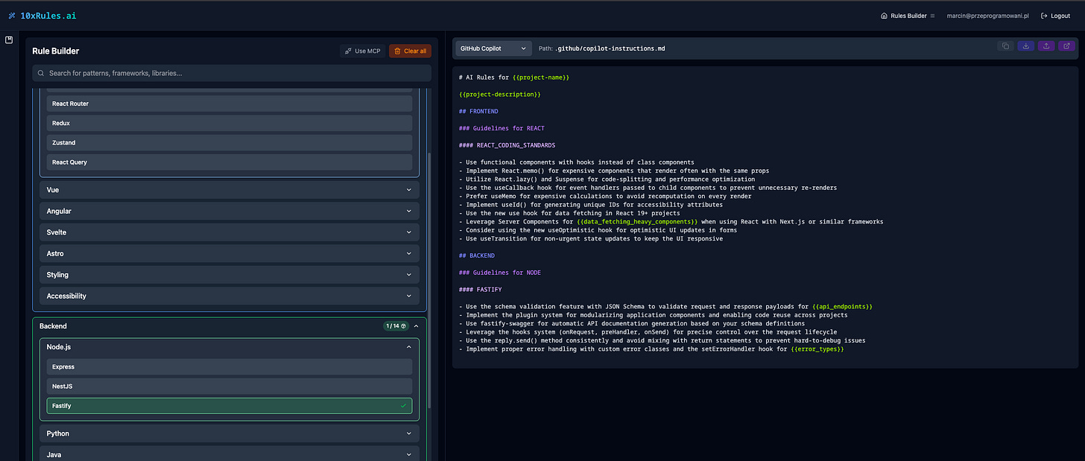The image size is (1085, 461).
Task: Click the Use MCP button
Action: pyautogui.click(x=362, y=51)
